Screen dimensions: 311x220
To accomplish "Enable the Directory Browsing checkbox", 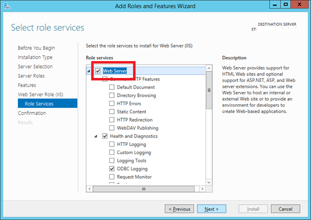I will [x=112, y=95].
